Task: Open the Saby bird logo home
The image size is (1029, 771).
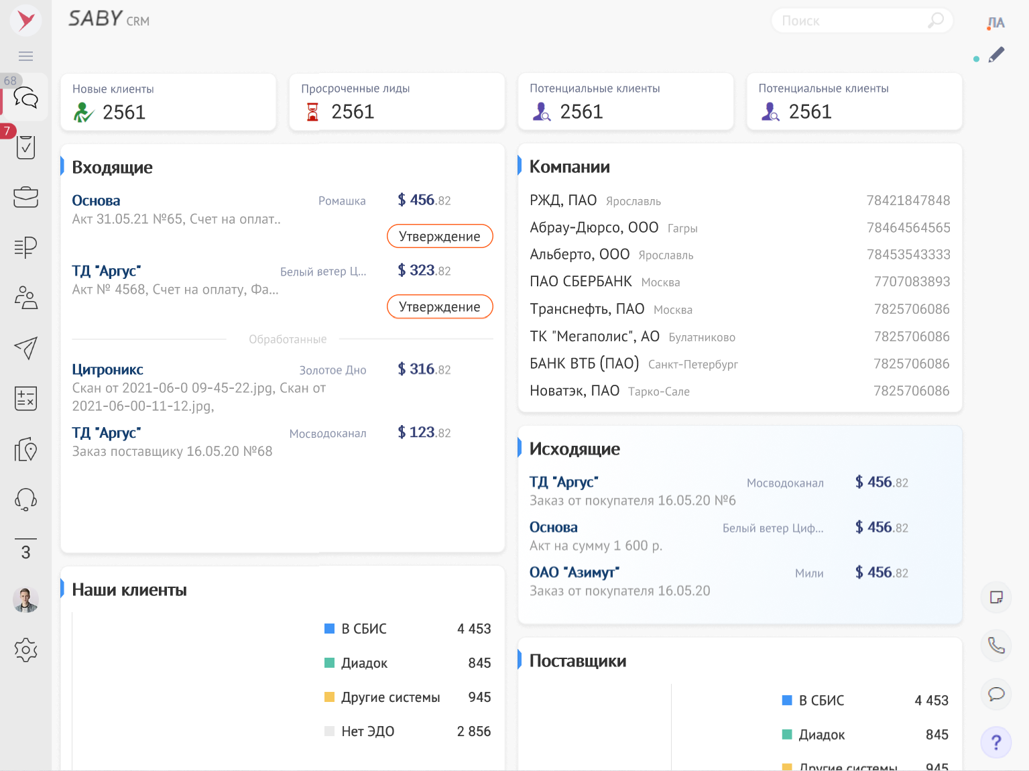Action: [25, 20]
